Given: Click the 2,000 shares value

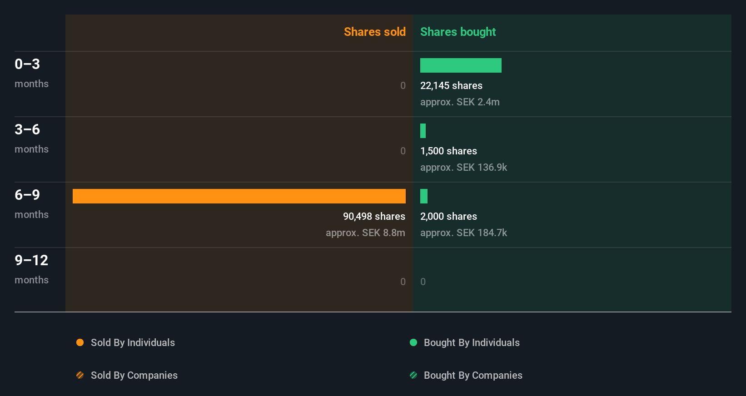Looking at the screenshot, I should coord(448,216).
